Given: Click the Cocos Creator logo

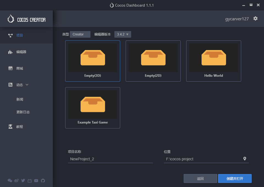Looking at the screenshot, I should [x=27, y=19].
